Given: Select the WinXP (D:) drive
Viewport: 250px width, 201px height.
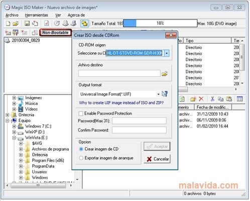Looking at the screenshot, I should 35,132.
